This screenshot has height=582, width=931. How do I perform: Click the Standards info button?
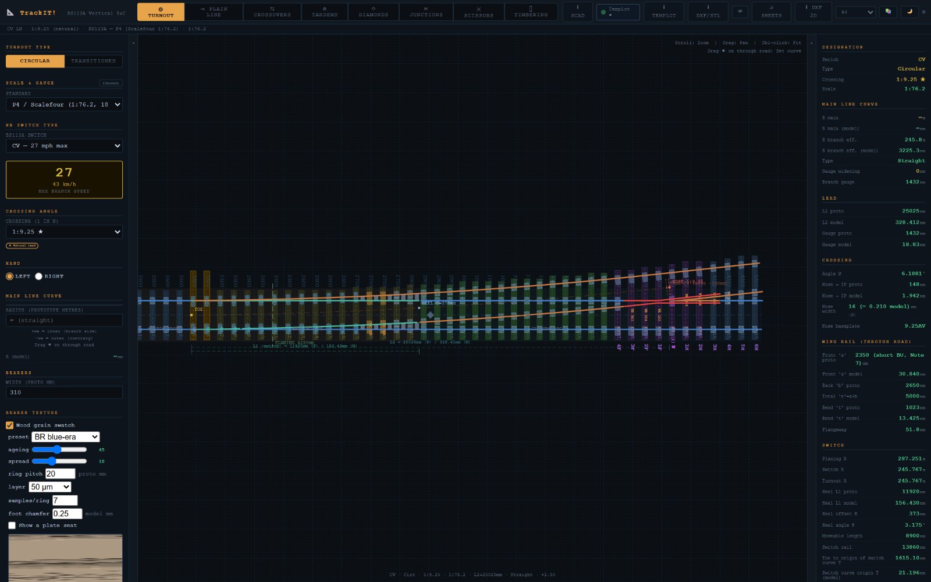tap(111, 83)
